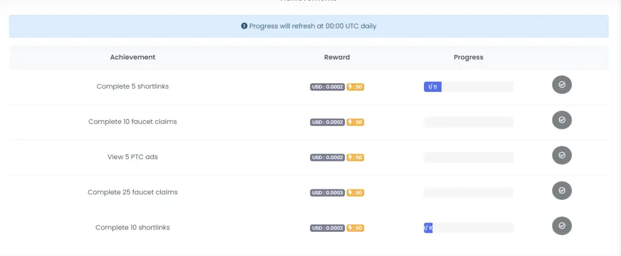Click the info icon in refresh notice
The height and width of the screenshot is (256, 621).
245,26
